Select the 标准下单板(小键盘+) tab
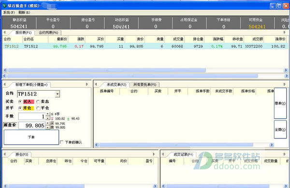Image resolution: width=290 pixels, height=188 pixels. click(x=31, y=84)
